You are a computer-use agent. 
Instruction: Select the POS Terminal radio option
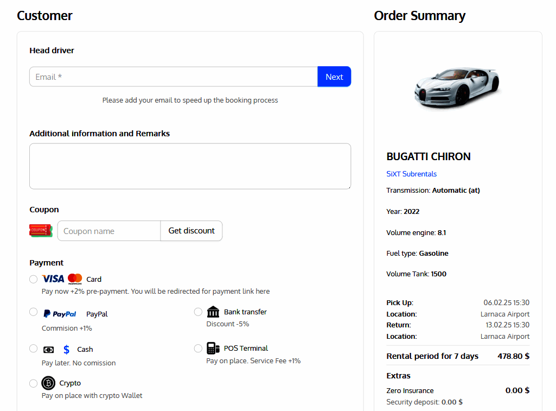pyautogui.click(x=198, y=348)
